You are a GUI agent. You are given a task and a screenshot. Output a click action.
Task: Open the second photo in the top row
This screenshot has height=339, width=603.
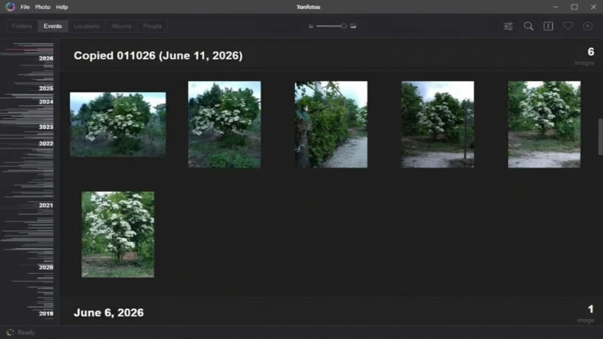[x=224, y=124]
